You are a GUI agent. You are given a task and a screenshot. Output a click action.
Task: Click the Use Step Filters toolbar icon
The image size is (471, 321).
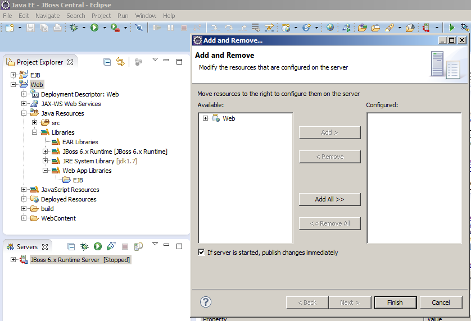pyautogui.click(x=269, y=28)
